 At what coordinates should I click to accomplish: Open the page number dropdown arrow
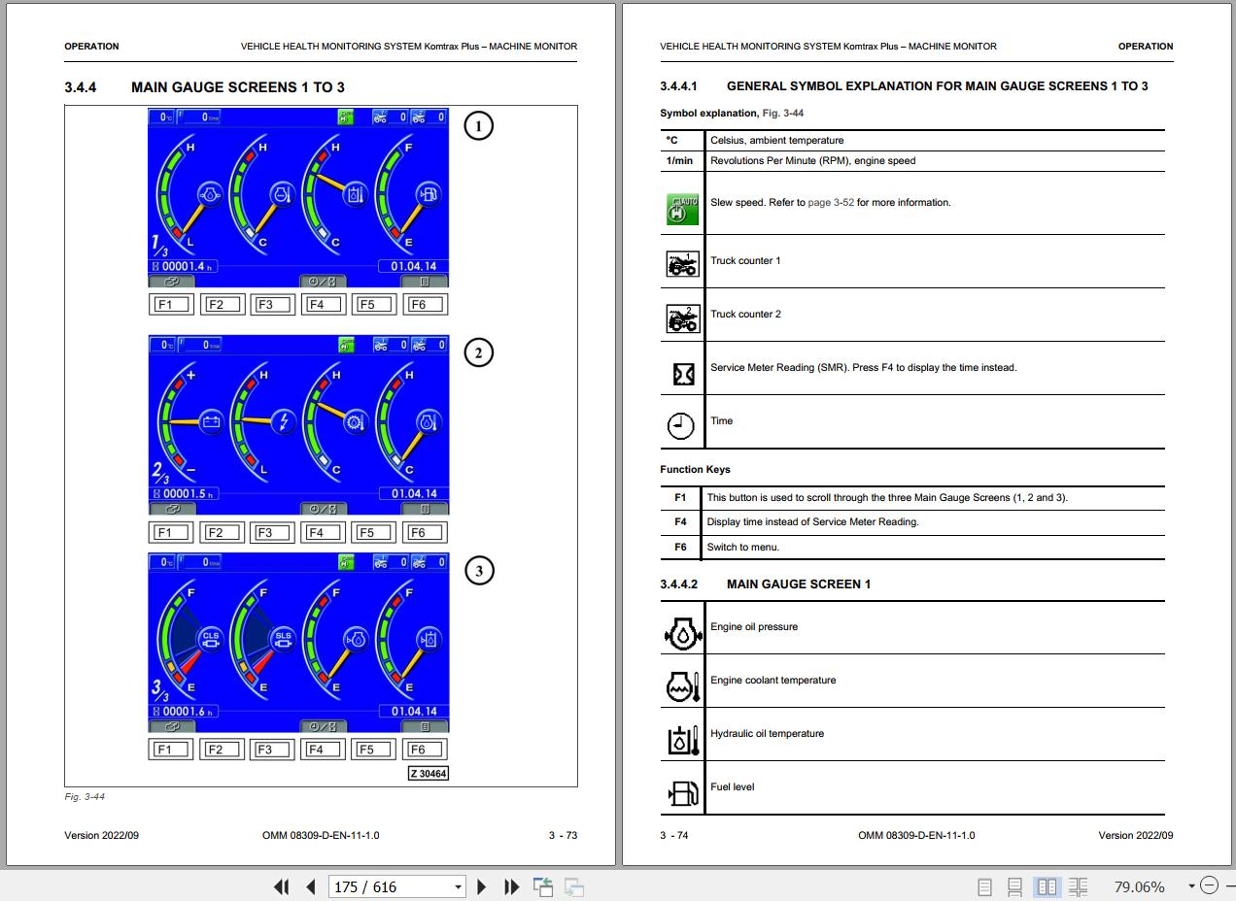click(x=458, y=886)
